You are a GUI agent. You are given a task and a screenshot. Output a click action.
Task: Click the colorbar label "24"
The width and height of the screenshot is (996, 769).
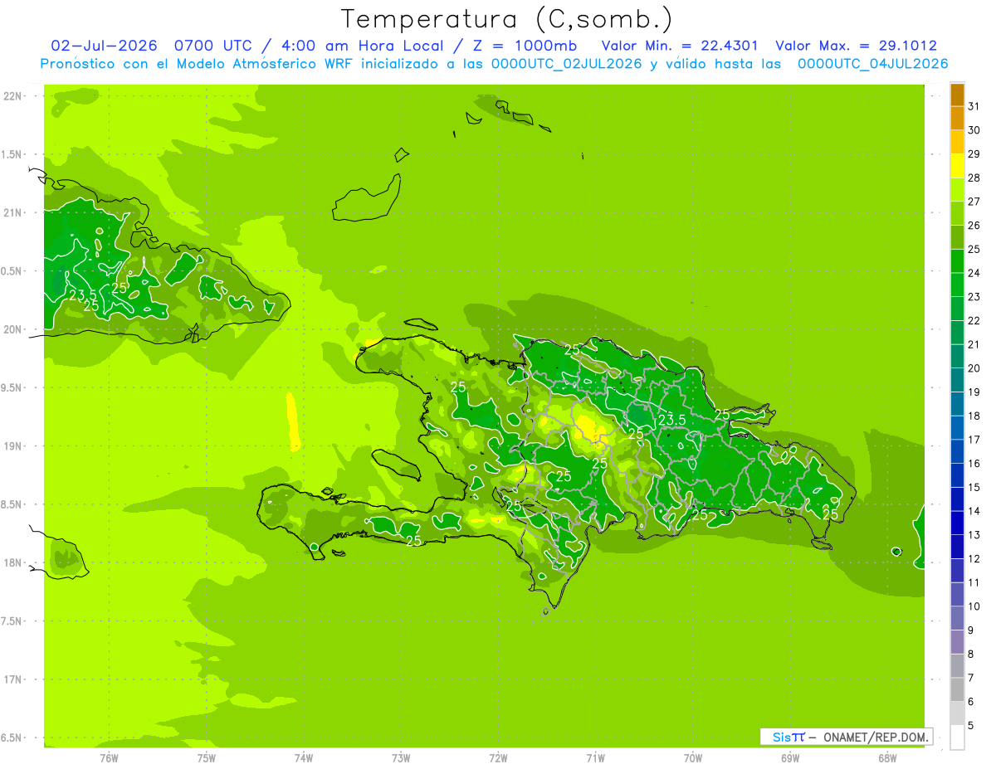pos(974,273)
